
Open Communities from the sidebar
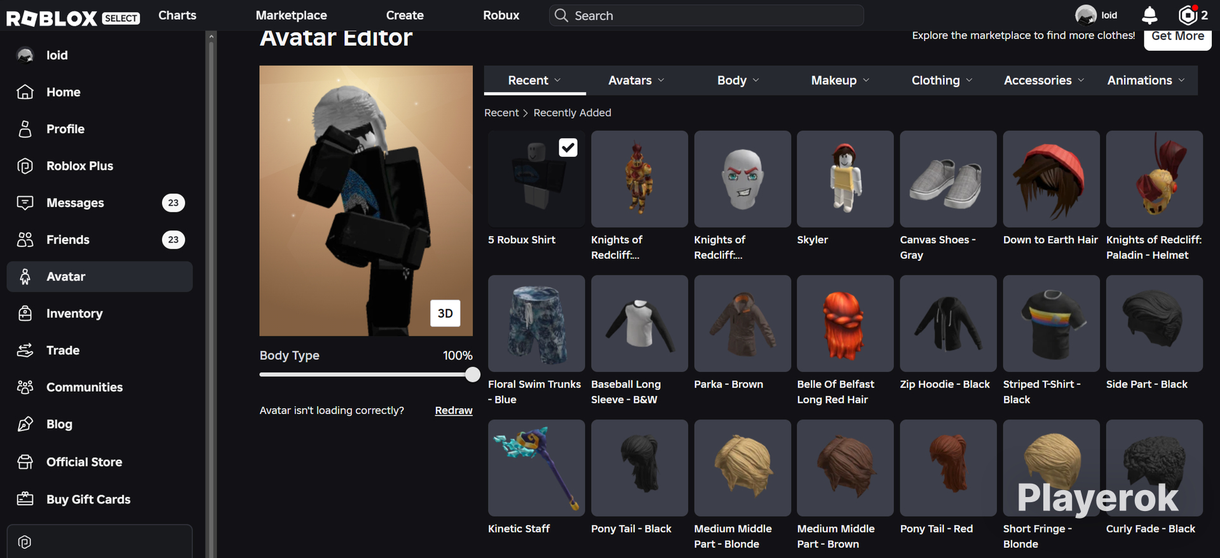click(x=100, y=387)
